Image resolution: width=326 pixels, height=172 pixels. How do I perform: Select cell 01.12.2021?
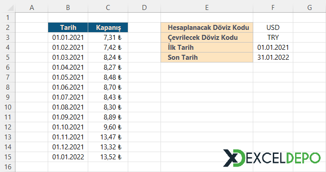click(68, 147)
